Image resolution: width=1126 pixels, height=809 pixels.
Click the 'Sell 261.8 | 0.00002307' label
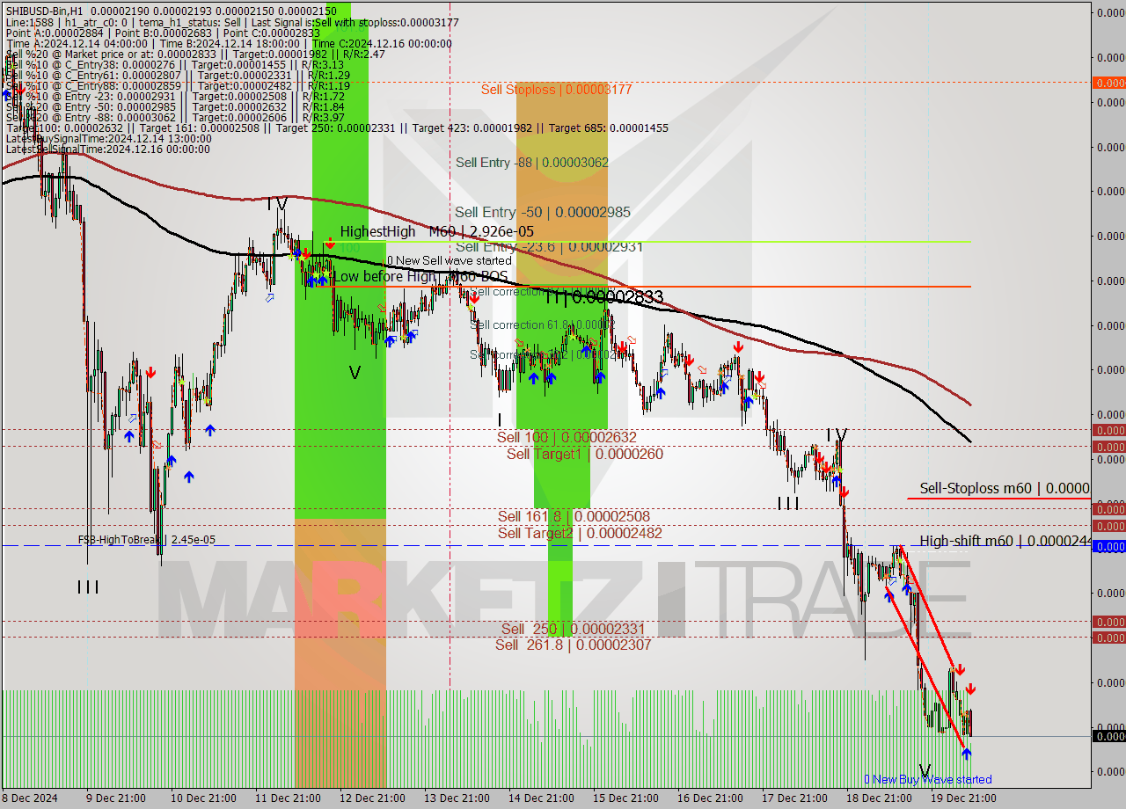[x=574, y=645]
